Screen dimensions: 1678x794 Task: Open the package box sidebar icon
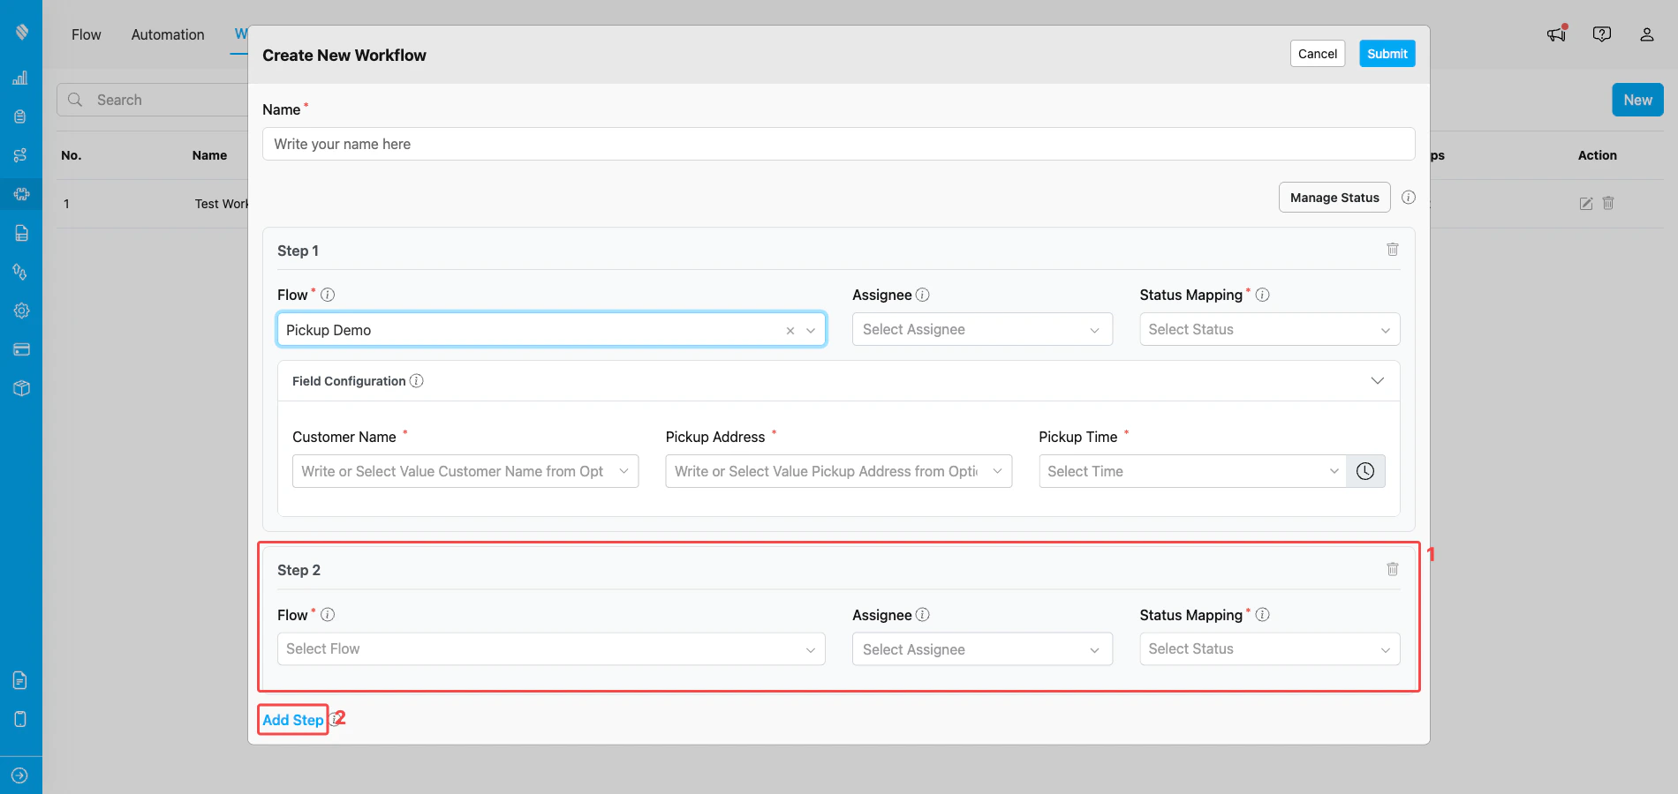point(21,388)
